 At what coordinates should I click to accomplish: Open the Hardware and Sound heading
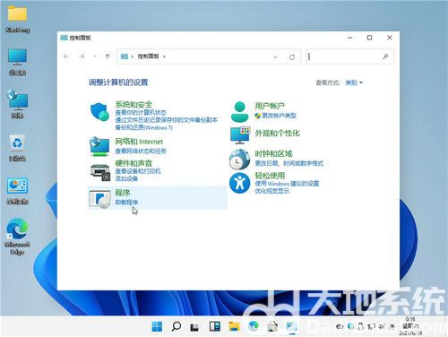[x=134, y=163]
